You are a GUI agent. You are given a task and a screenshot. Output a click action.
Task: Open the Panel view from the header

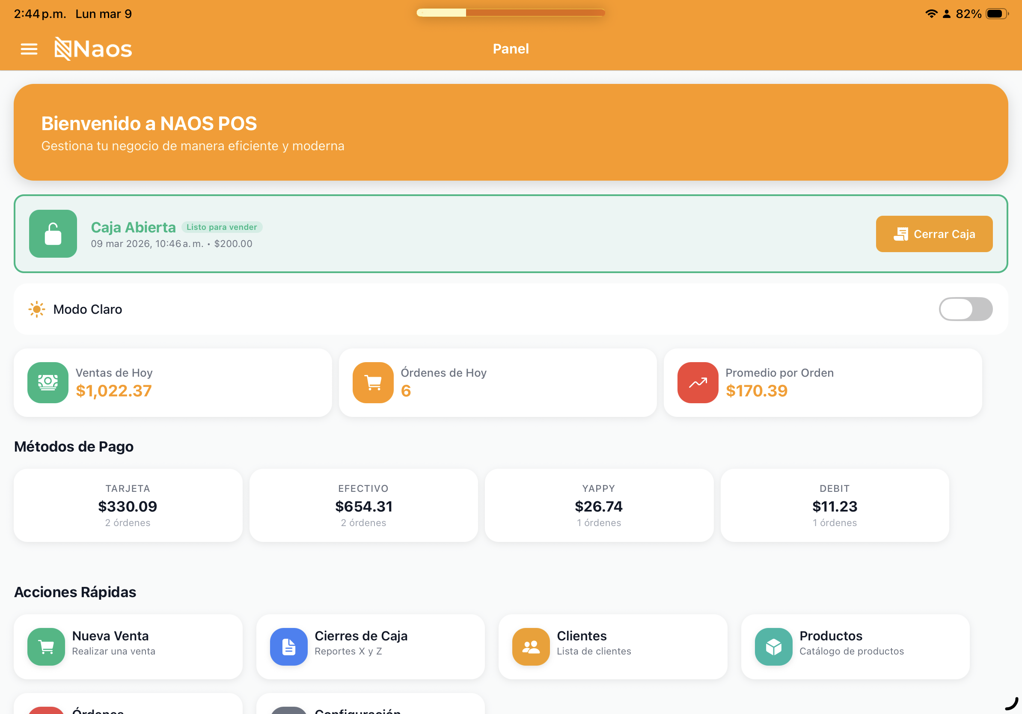[x=511, y=49]
